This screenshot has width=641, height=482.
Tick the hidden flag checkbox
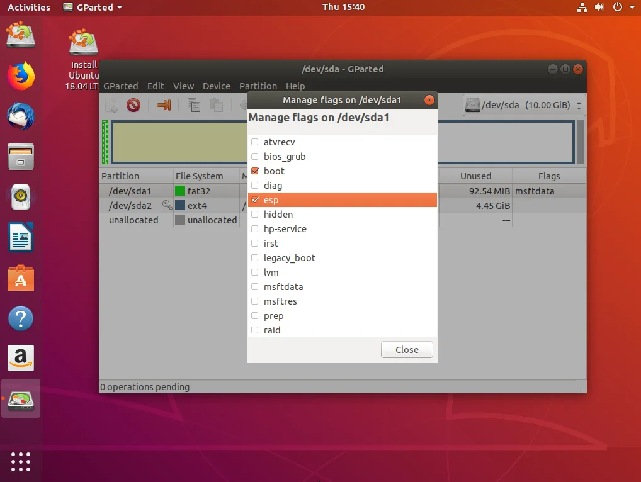[255, 215]
